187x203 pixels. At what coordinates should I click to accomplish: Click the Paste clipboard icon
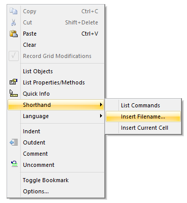pyautogui.click(x=14, y=34)
